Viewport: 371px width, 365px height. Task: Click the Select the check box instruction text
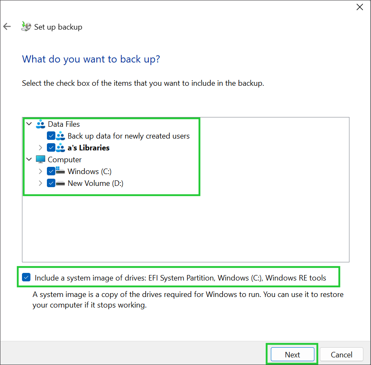click(143, 83)
